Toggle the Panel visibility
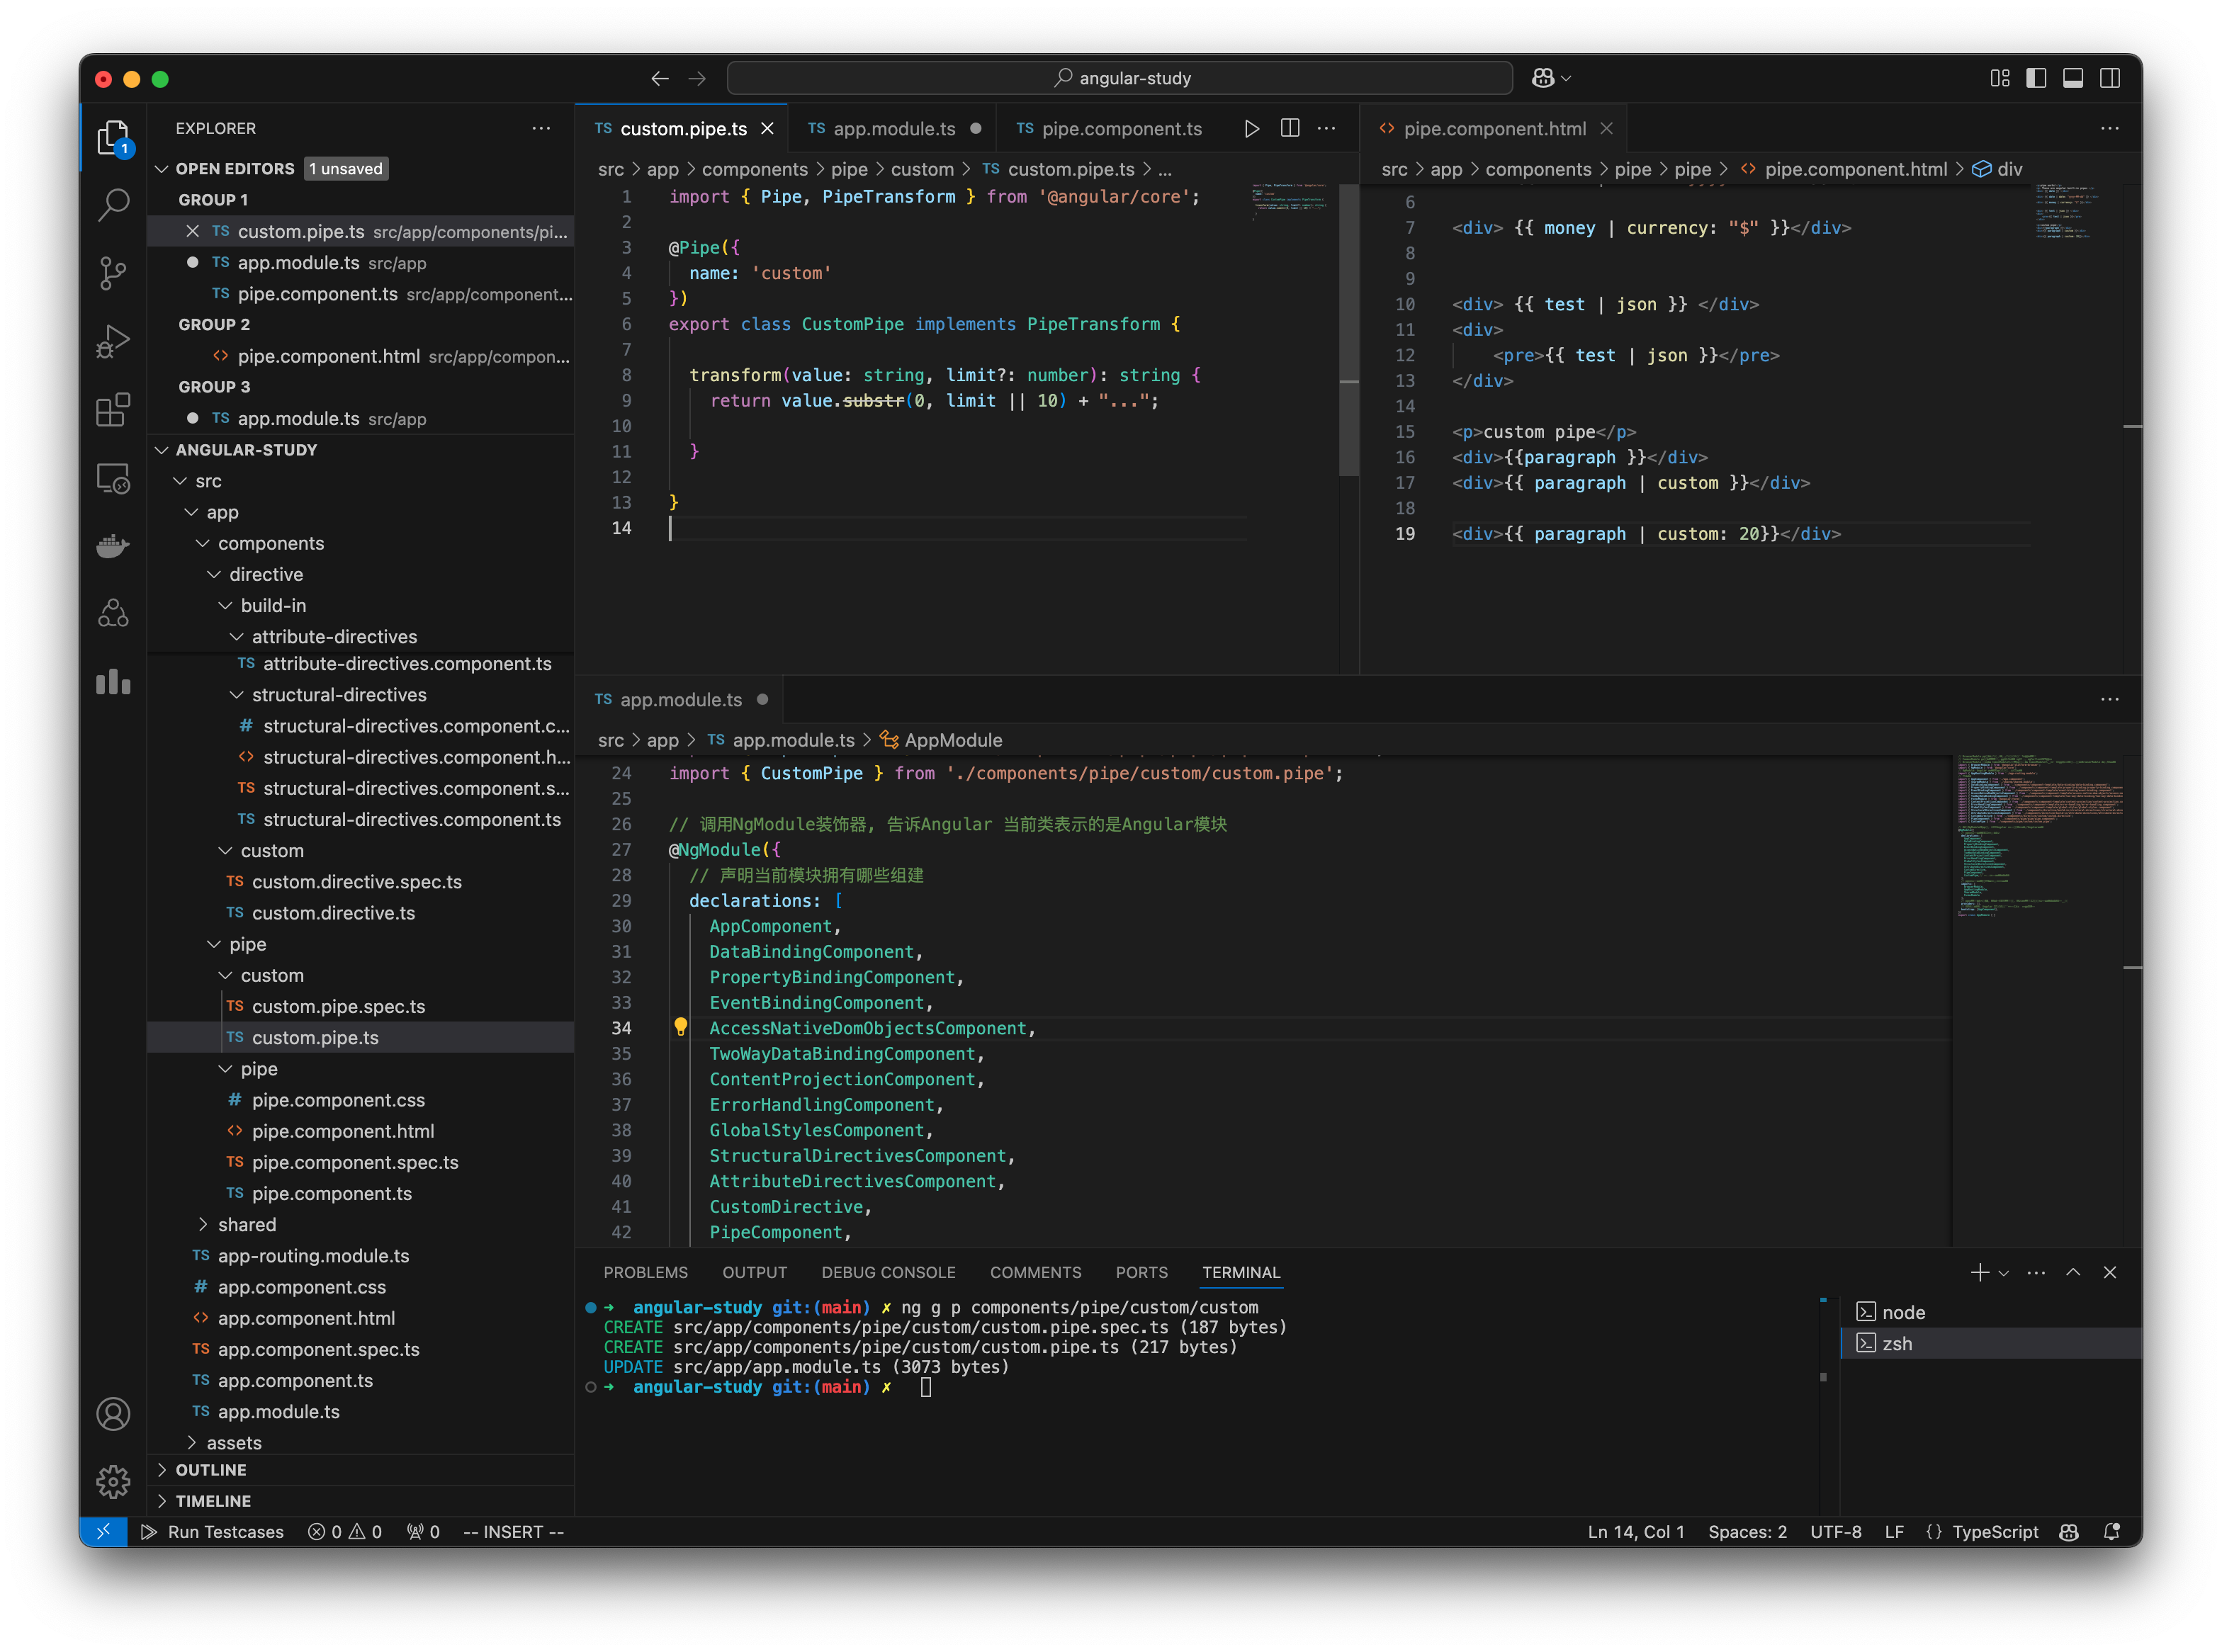 (x=2073, y=78)
